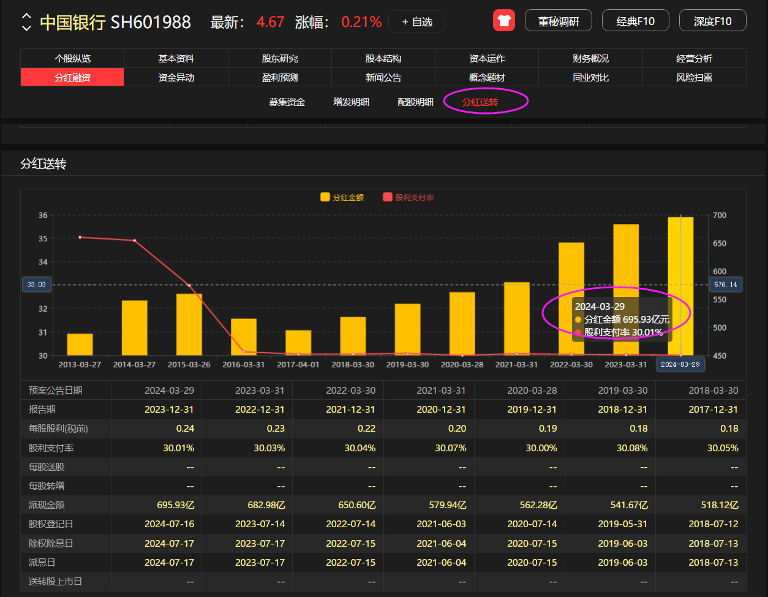
Task: Click the 每股送股 row label
Action: [x=47, y=467]
